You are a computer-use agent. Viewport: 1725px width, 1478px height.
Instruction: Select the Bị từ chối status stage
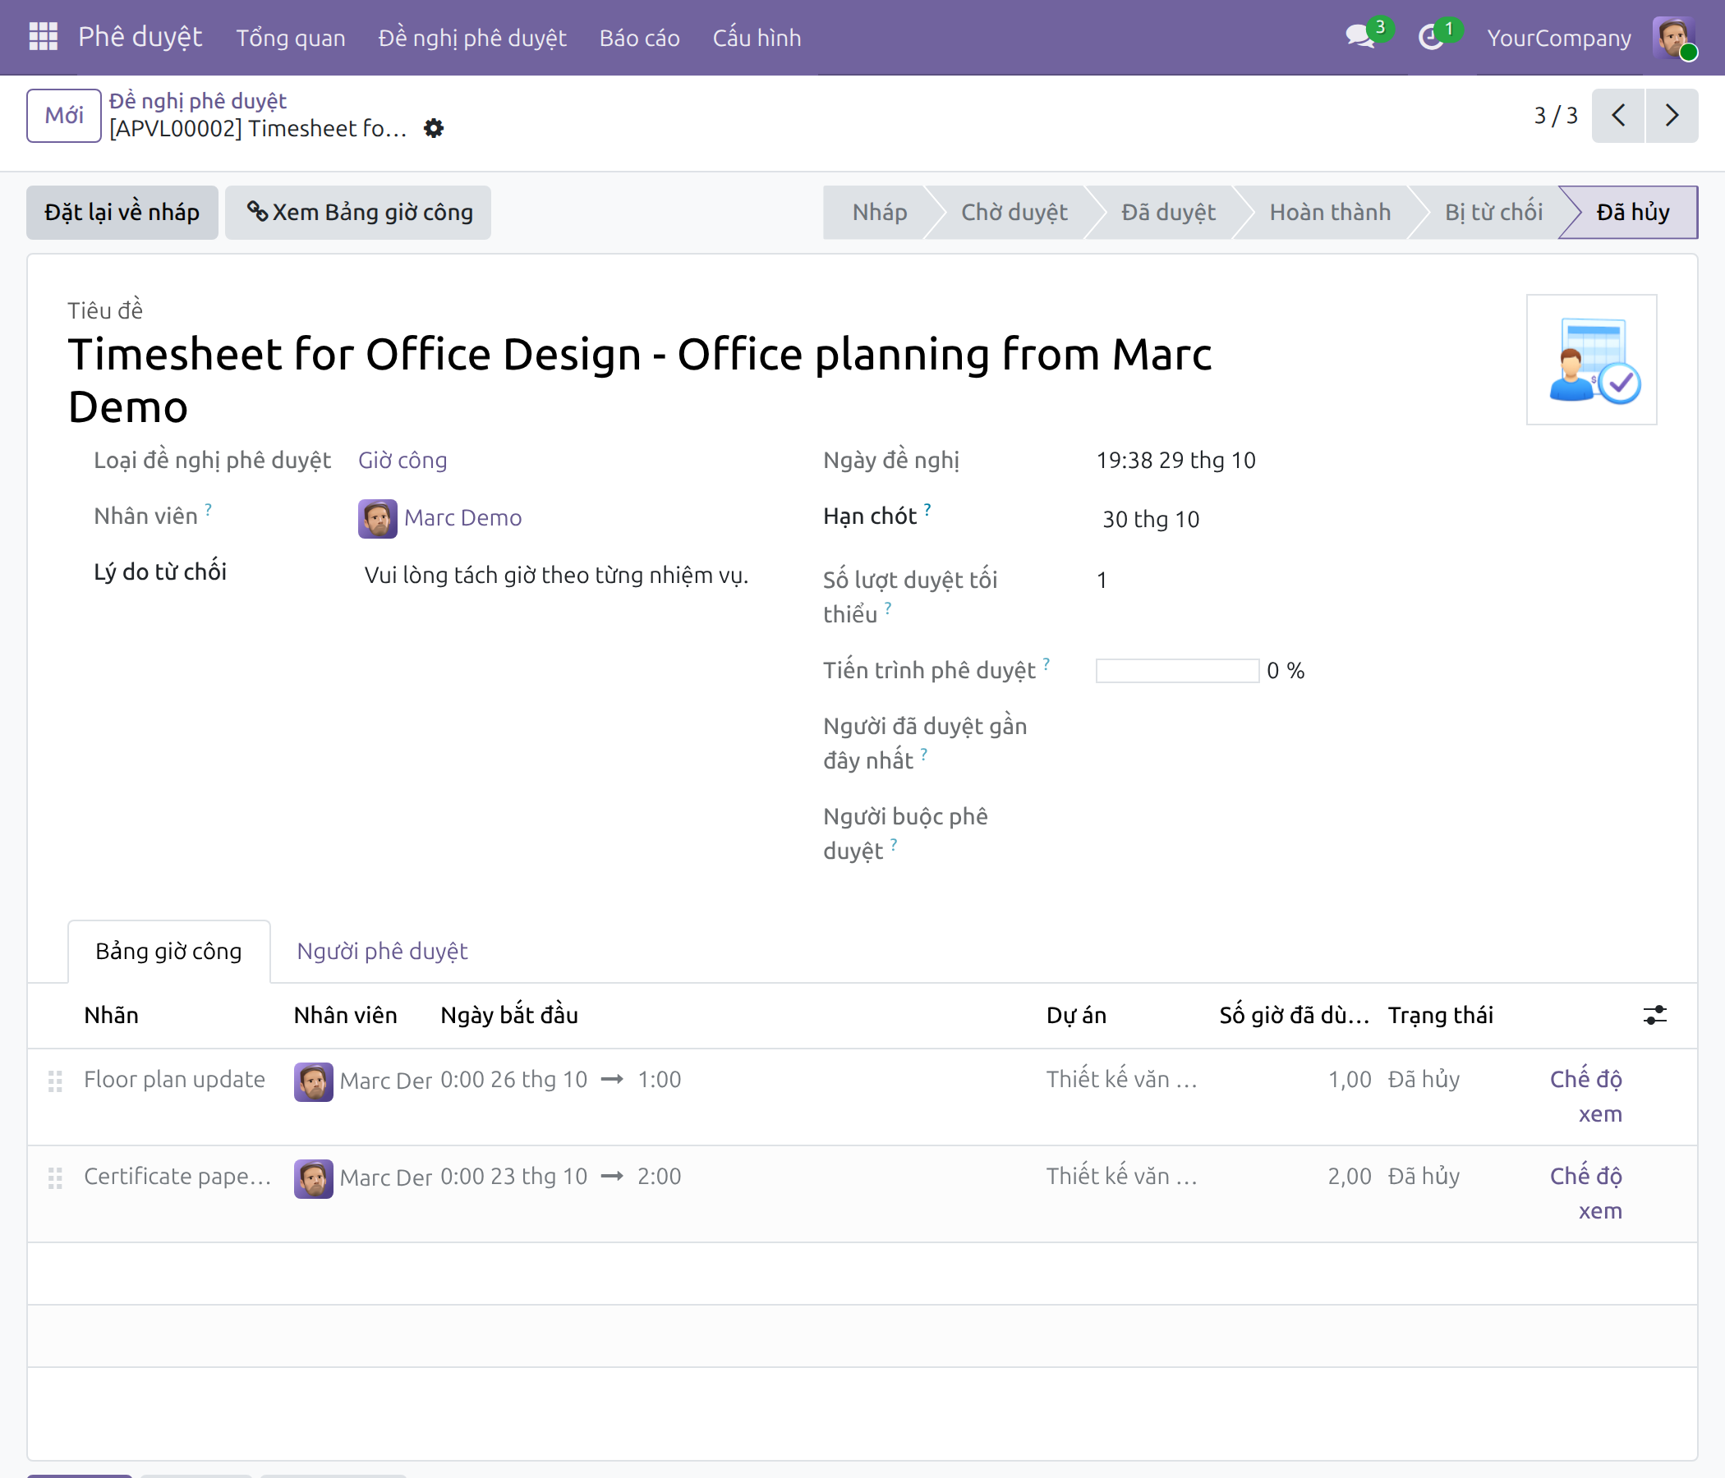(1493, 213)
